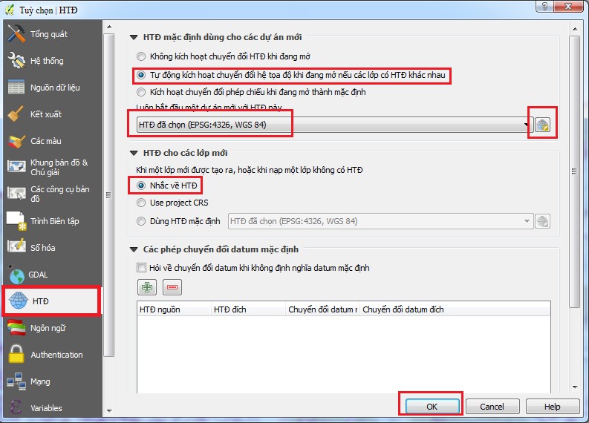The height and width of the screenshot is (423, 589).
Task: Open the new-project CRS dropdown (EPSG:4326)
Action: click(x=333, y=125)
